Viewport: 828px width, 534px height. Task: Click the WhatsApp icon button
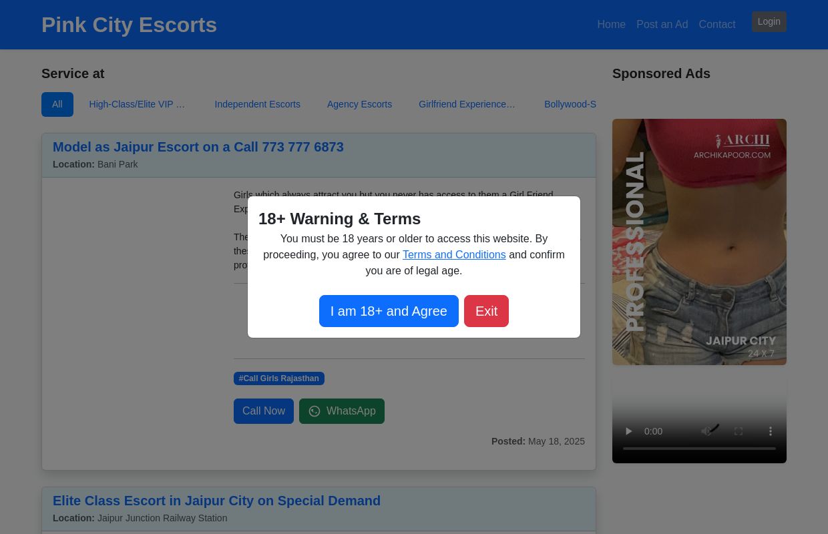tap(342, 411)
